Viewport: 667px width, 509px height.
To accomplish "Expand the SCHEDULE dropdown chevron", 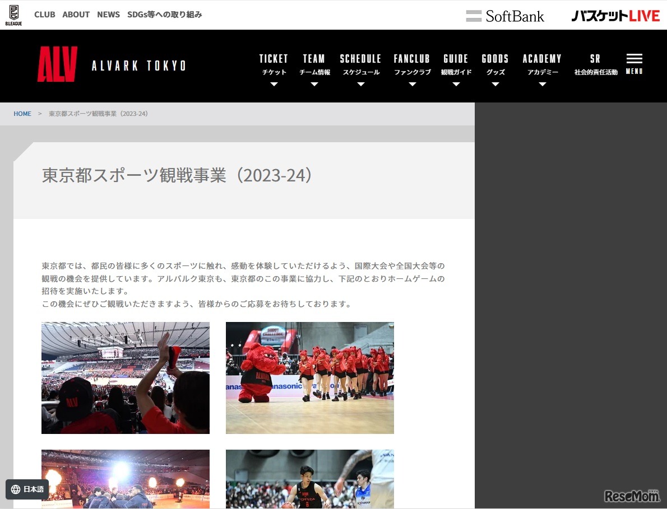I will pyautogui.click(x=360, y=85).
